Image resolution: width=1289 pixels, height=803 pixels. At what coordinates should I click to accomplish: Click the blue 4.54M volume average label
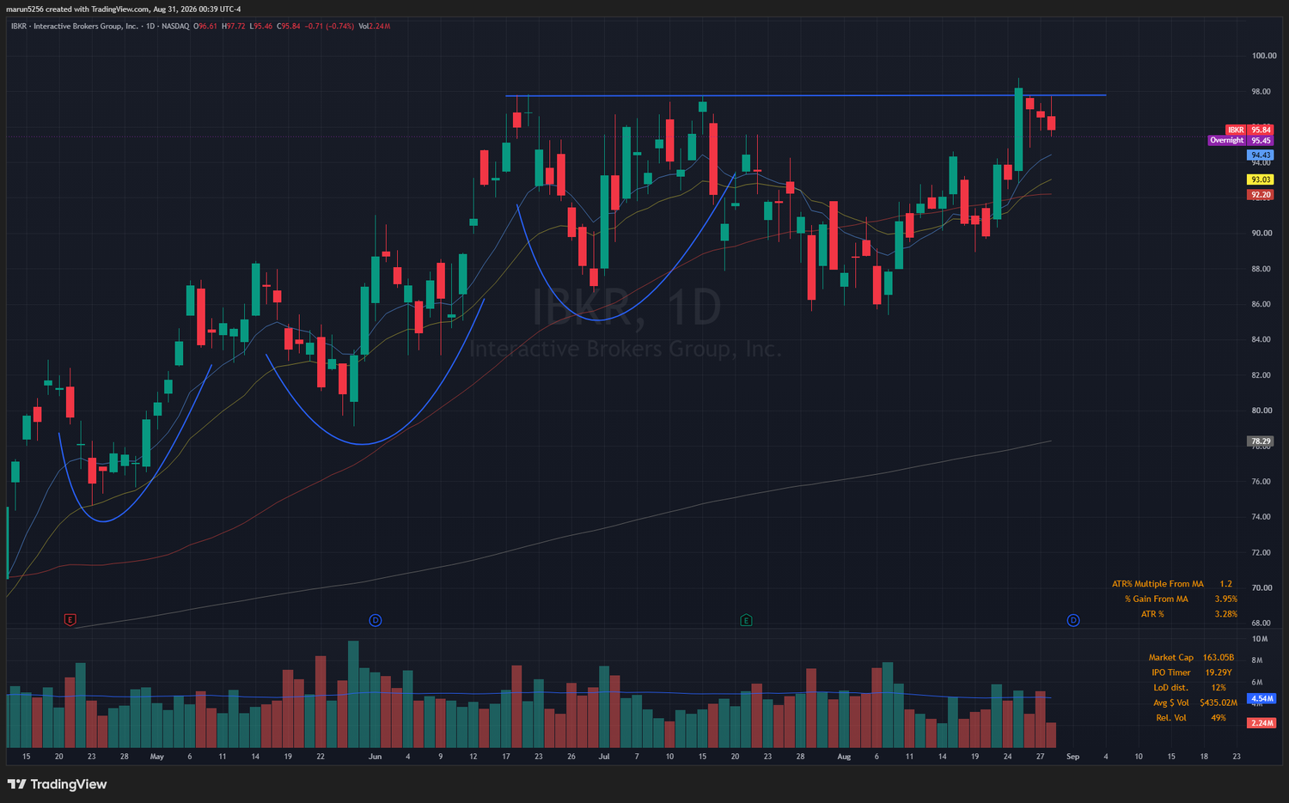(x=1262, y=699)
